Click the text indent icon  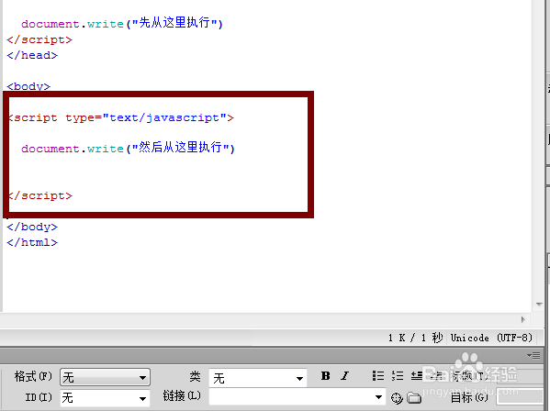pos(436,376)
